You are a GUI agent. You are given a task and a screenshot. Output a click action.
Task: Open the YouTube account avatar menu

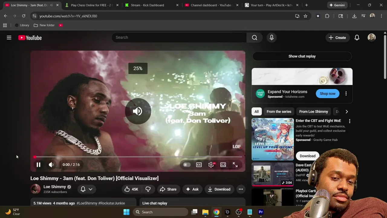[372, 37]
